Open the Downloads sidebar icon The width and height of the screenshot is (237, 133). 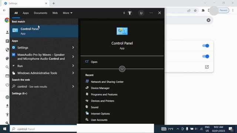pos(7,106)
